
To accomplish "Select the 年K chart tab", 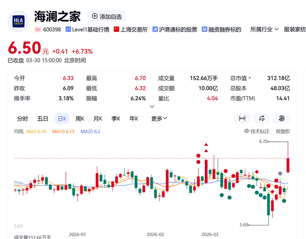I will 134,119.
